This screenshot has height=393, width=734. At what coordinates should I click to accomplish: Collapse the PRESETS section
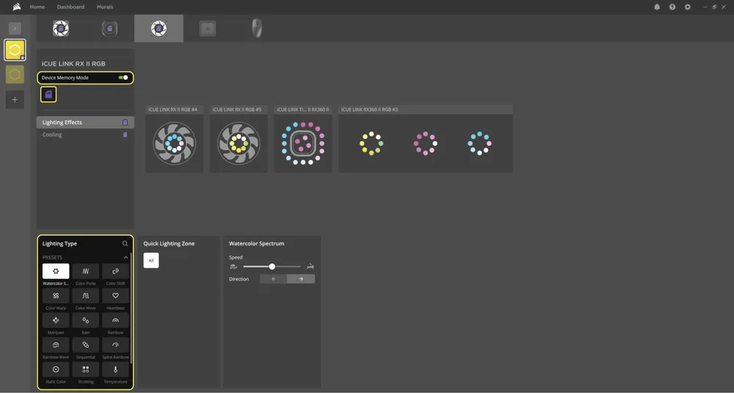click(126, 258)
